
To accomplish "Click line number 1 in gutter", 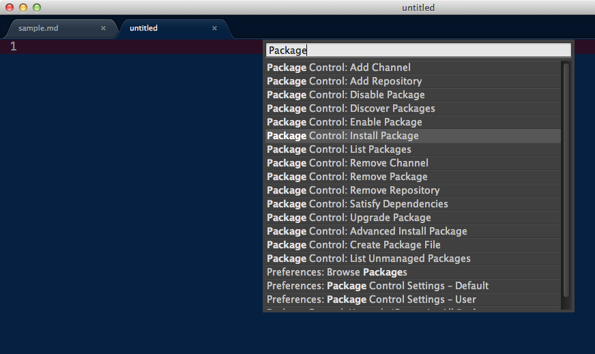I will click(x=13, y=46).
